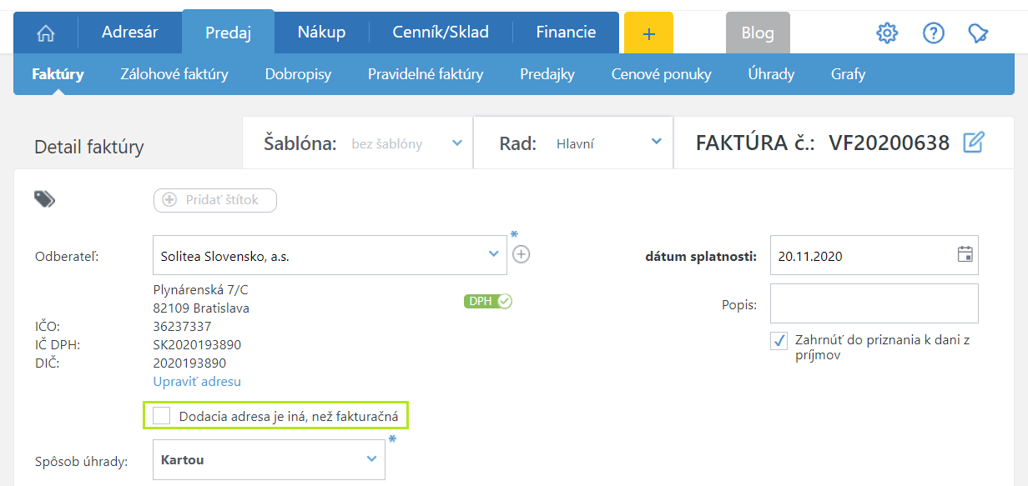Check 'Dodacia adresa je iná, než fakturačná'
This screenshot has width=1028, height=486.
pos(162,416)
